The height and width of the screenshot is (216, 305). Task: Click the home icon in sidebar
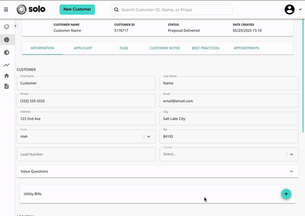pos(6,76)
